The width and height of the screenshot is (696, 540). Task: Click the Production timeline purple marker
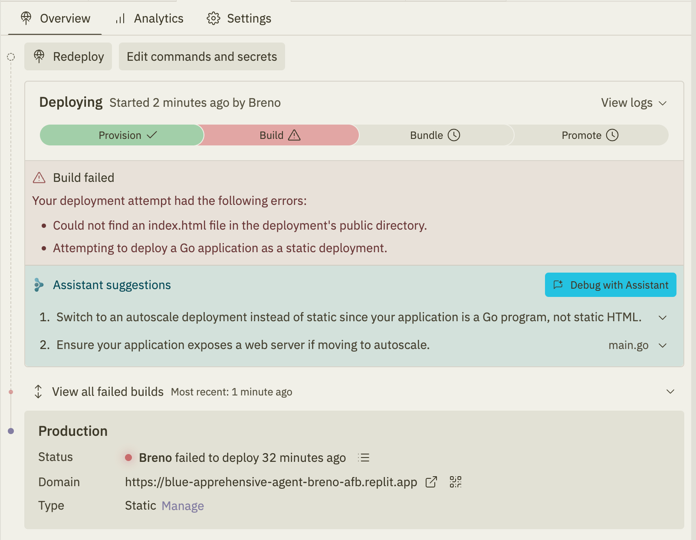[11, 431]
